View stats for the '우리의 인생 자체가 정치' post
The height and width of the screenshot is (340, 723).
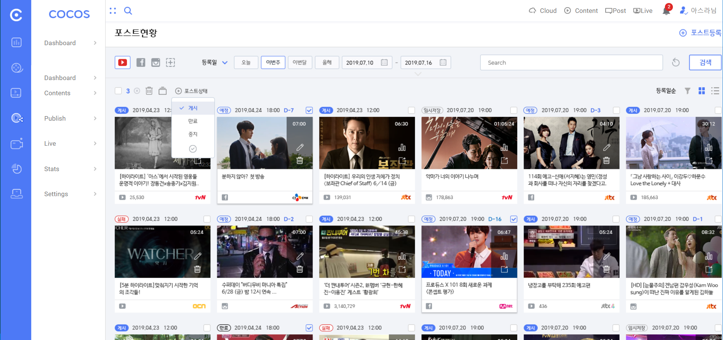pyautogui.click(x=402, y=147)
